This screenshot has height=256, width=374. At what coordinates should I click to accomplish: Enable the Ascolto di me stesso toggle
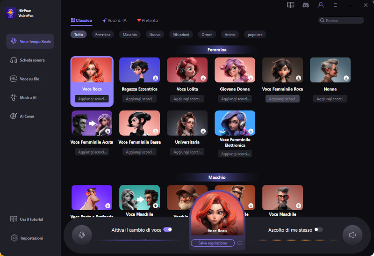(x=318, y=229)
